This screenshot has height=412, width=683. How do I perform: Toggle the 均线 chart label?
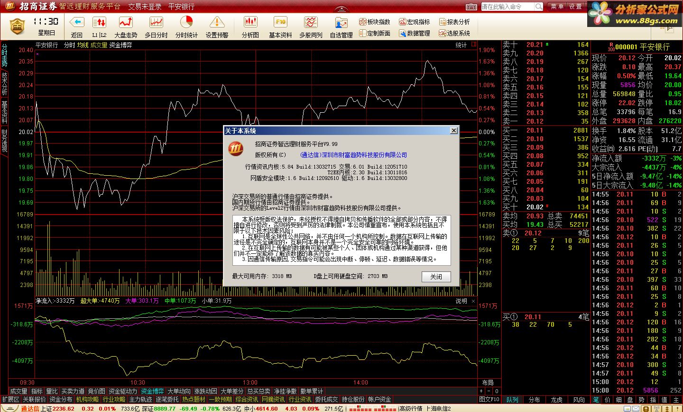[83, 45]
